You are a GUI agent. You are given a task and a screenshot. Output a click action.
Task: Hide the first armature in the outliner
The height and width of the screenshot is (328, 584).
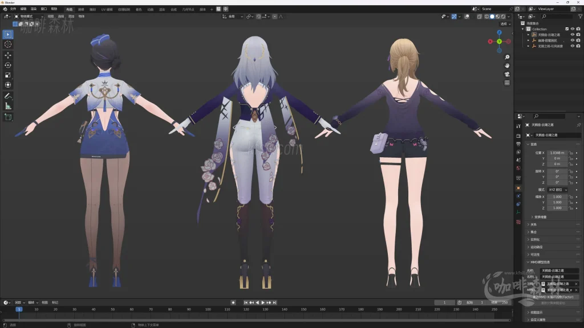[x=573, y=35]
